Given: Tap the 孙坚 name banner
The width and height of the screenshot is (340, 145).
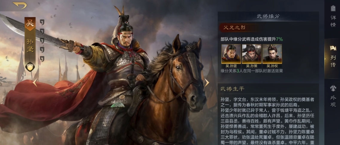Looking at the screenshot, I should 30,45.
